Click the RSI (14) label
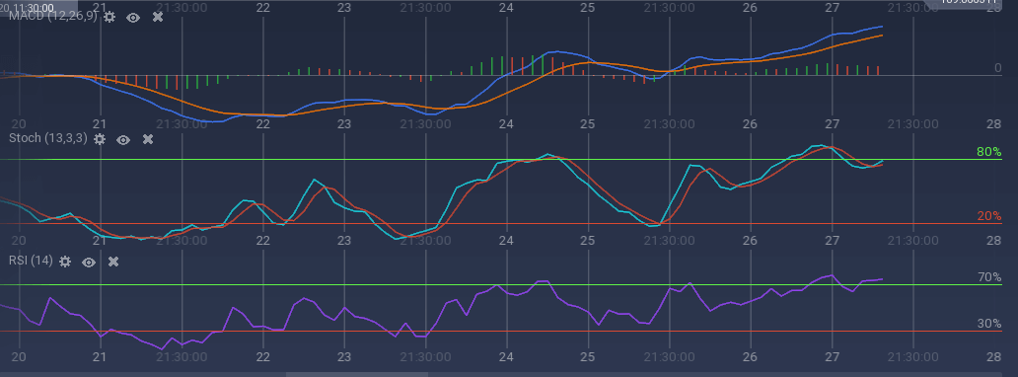Screen dimensions: 1018x377 31,261
